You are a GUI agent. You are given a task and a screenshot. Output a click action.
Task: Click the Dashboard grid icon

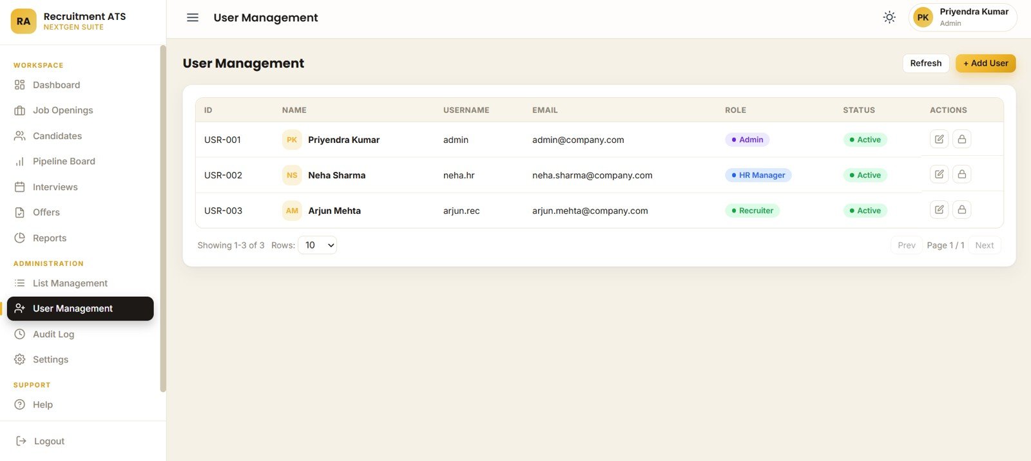[20, 85]
